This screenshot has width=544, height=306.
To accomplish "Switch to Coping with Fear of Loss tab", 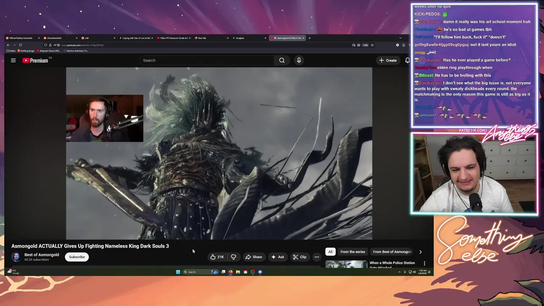I will (136, 38).
